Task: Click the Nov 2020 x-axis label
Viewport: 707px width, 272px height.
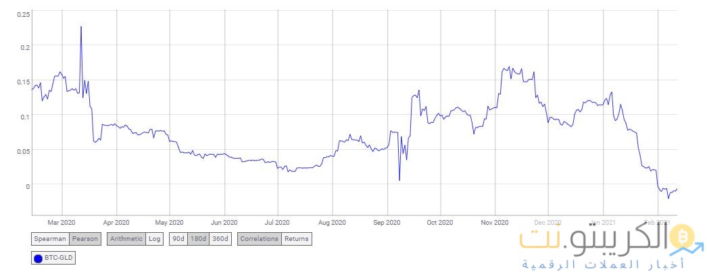Action: click(494, 222)
